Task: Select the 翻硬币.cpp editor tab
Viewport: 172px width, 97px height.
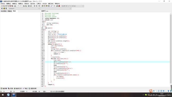Action: click(45, 11)
